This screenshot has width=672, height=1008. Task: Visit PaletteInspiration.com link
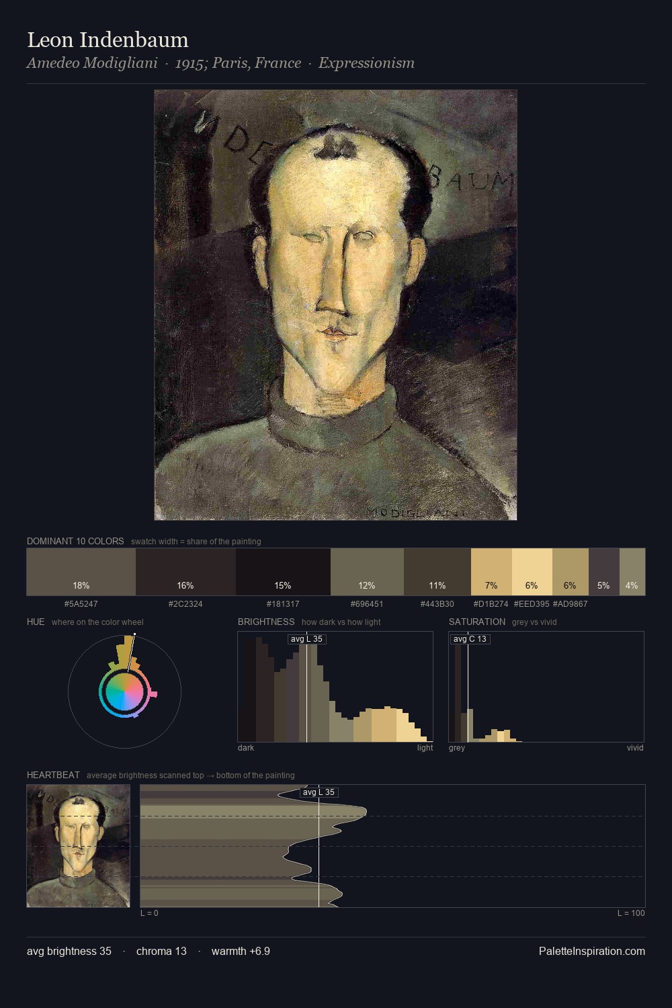click(x=592, y=951)
